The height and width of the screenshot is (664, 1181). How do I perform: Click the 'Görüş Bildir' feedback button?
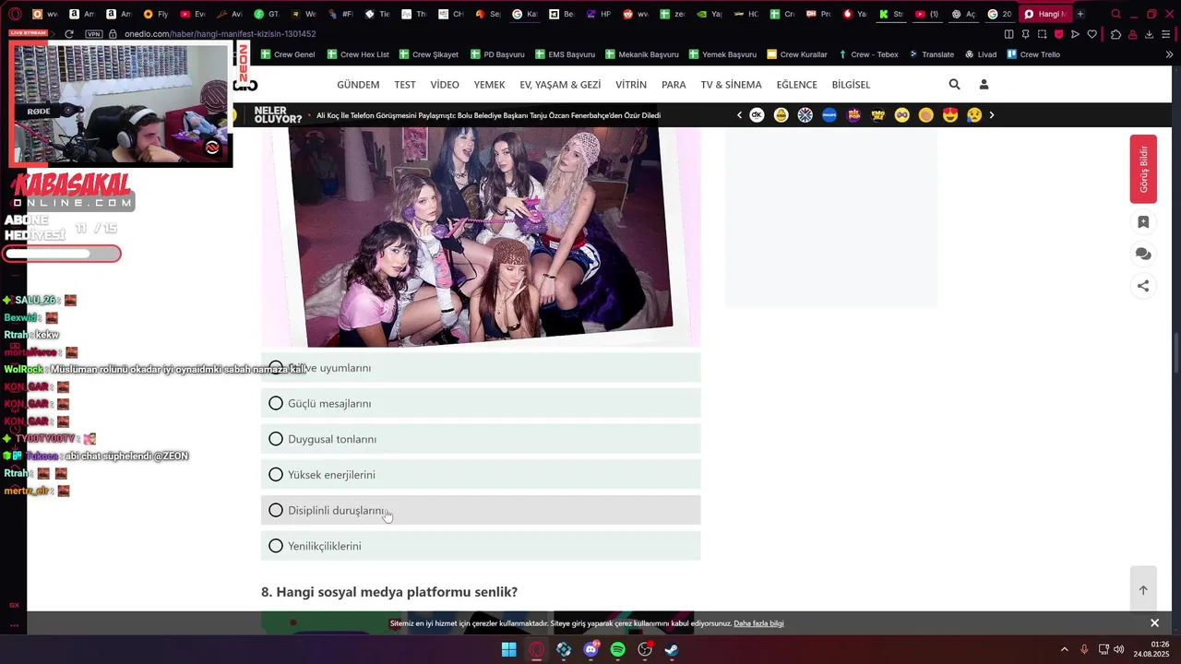pos(1143,169)
